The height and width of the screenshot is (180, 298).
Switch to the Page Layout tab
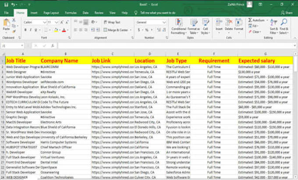pyautogui.click(x=51, y=13)
